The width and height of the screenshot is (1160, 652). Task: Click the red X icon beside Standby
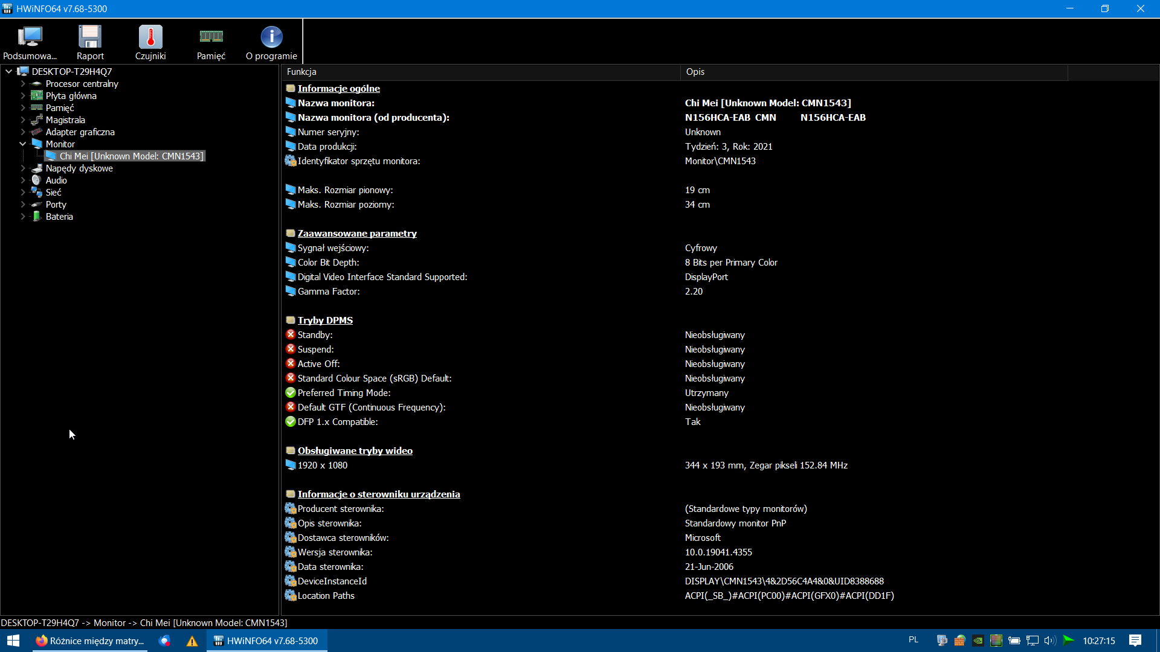291,334
